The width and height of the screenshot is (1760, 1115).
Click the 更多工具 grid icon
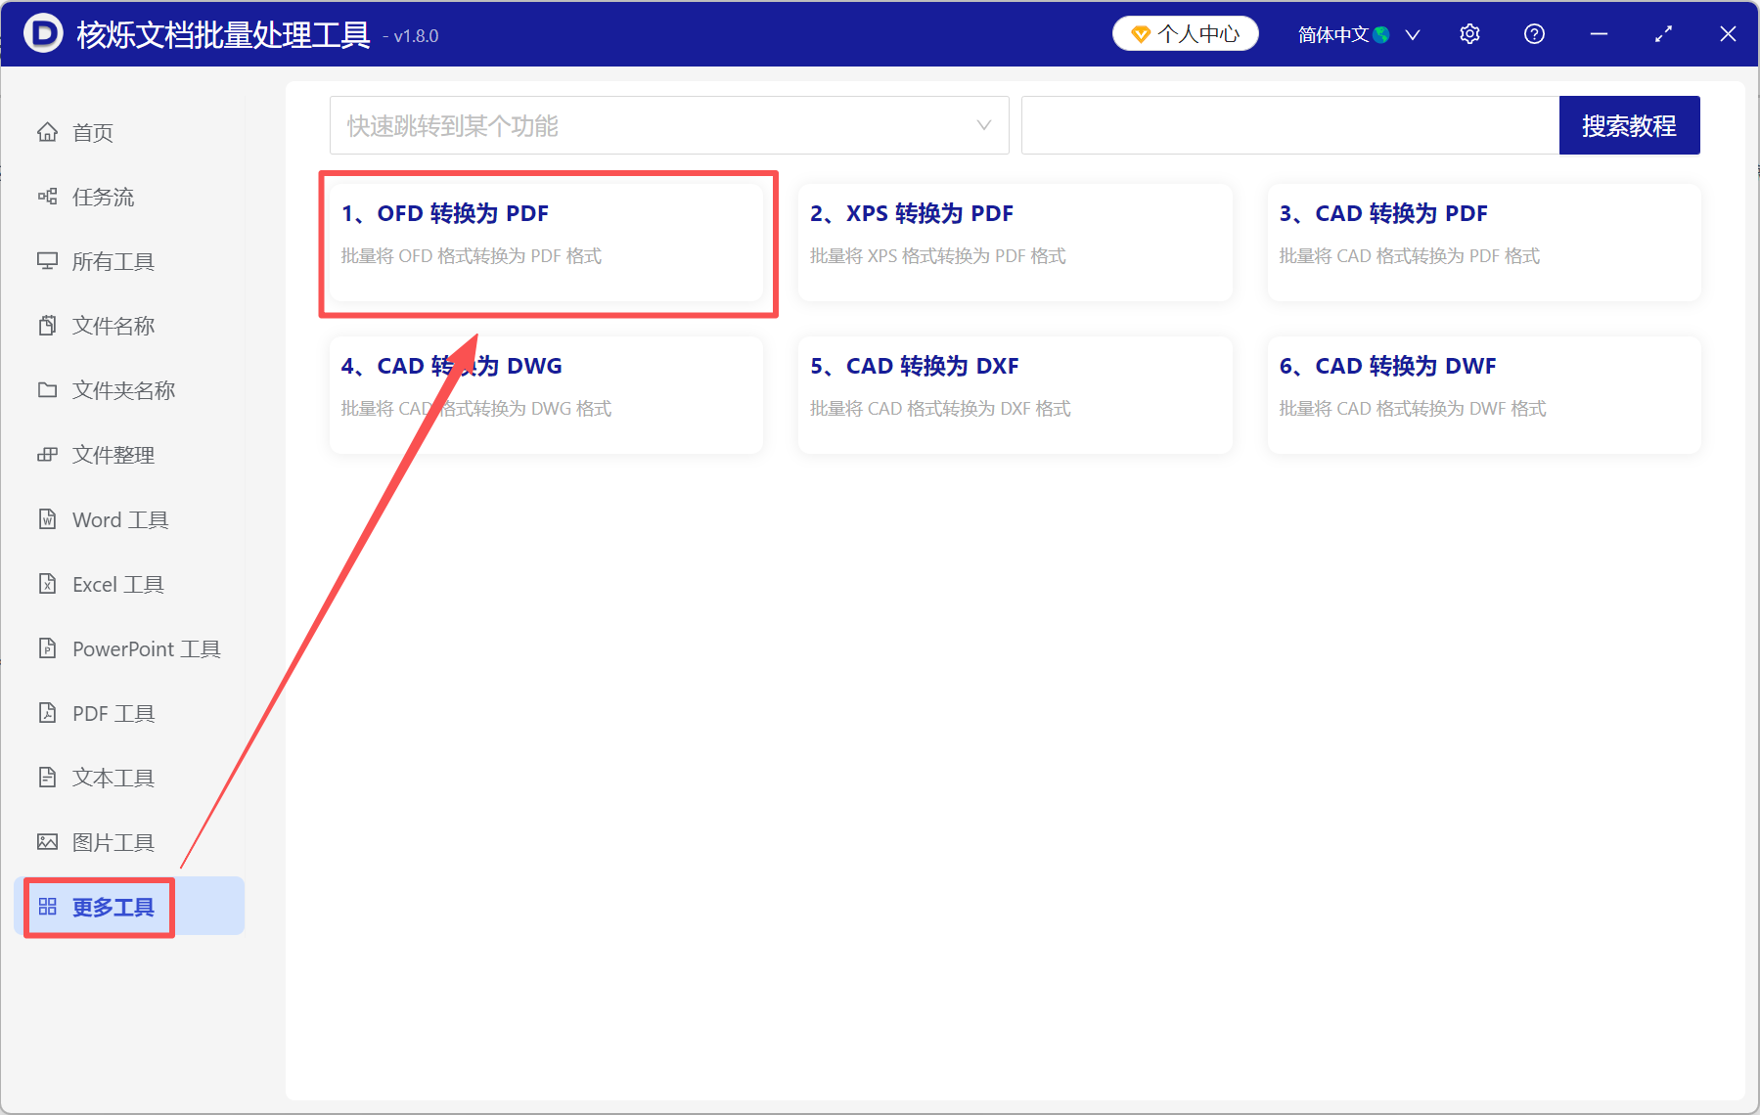[x=47, y=907]
